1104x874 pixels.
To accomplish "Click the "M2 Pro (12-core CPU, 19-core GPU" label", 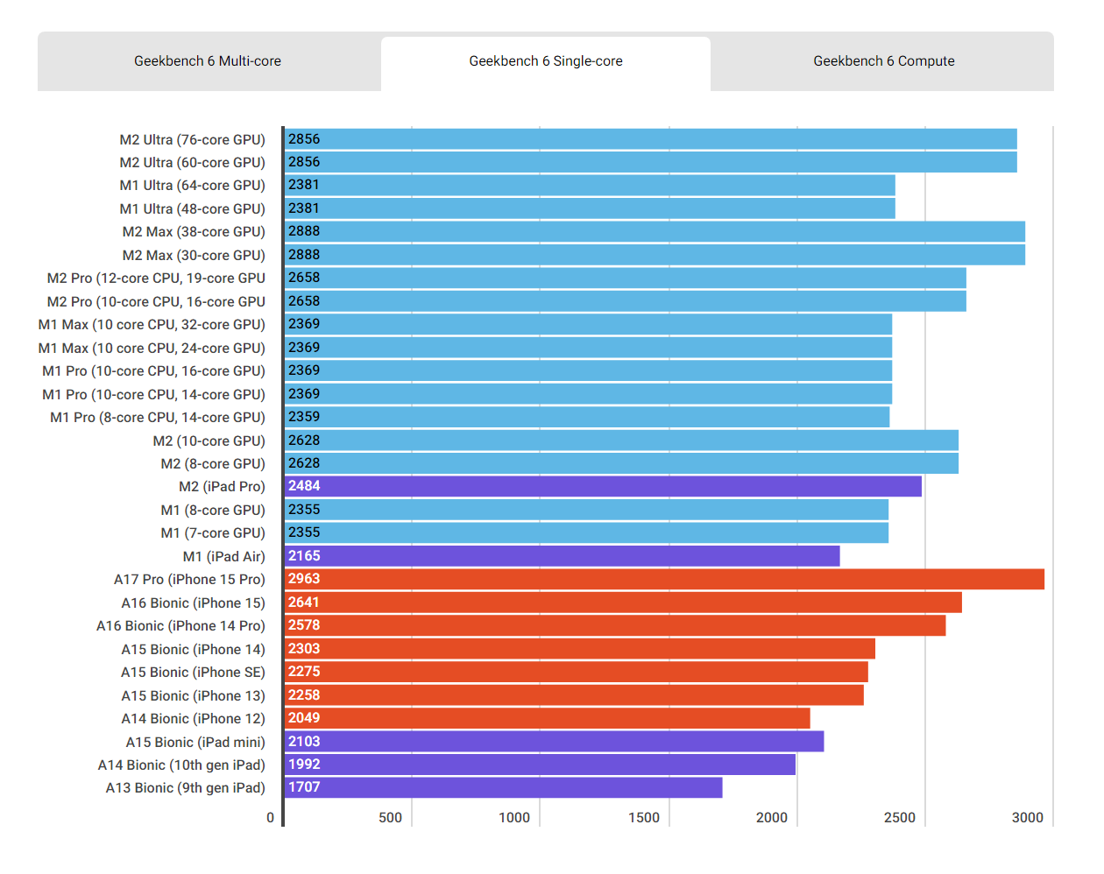I will coord(156,278).
